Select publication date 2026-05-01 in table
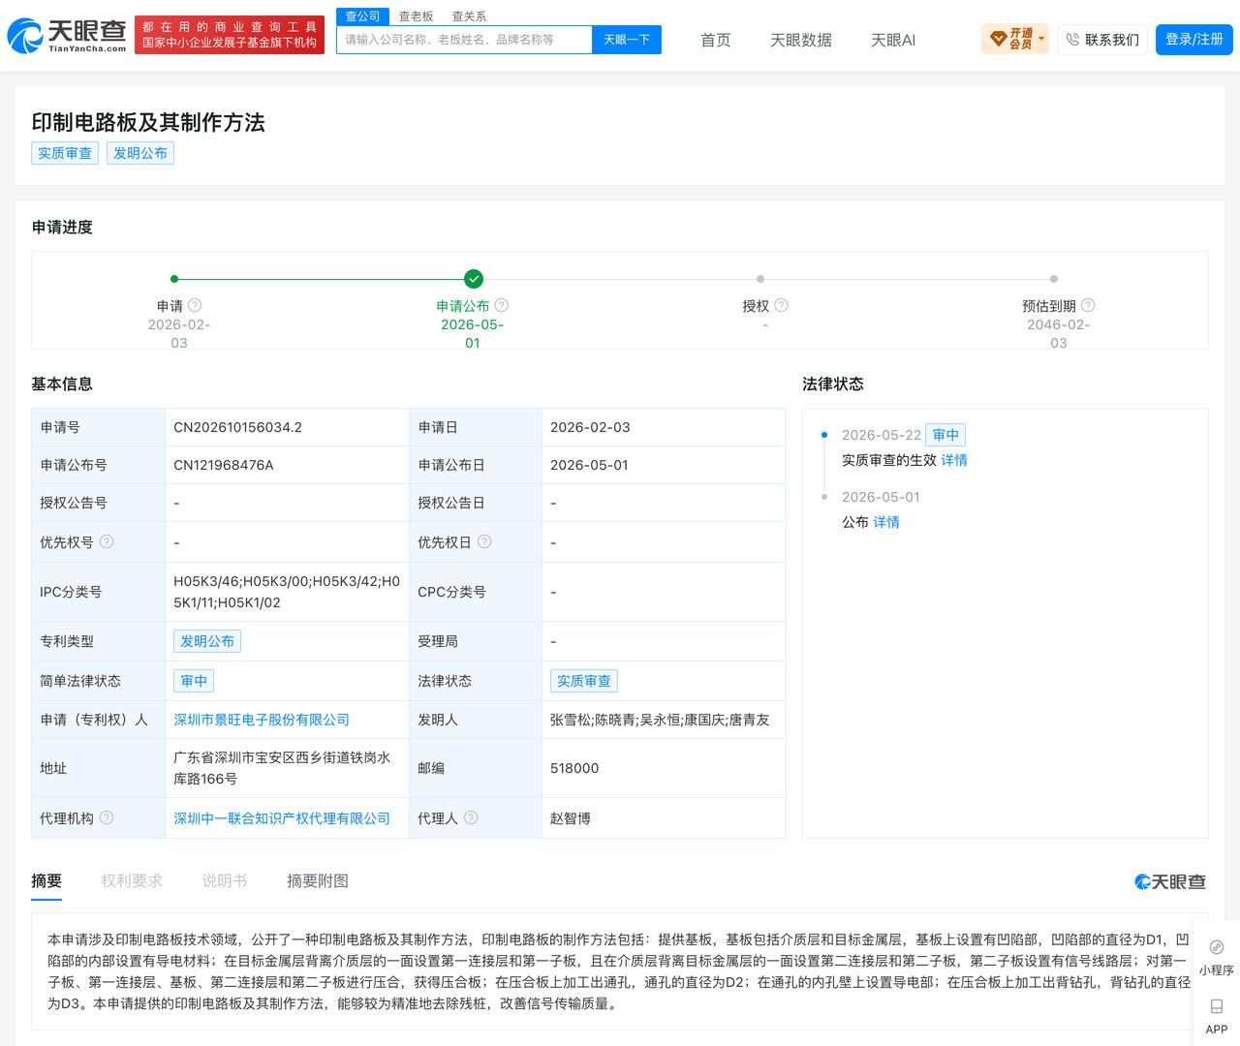 pos(589,465)
